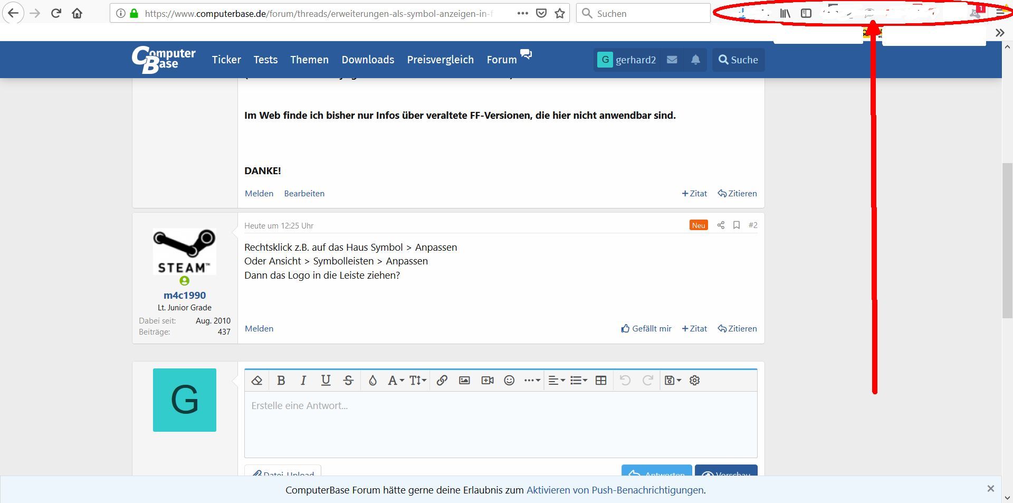The width and height of the screenshot is (1013, 503).
Task: Add first post to multi-quote with +Zitat
Action: pos(694,194)
